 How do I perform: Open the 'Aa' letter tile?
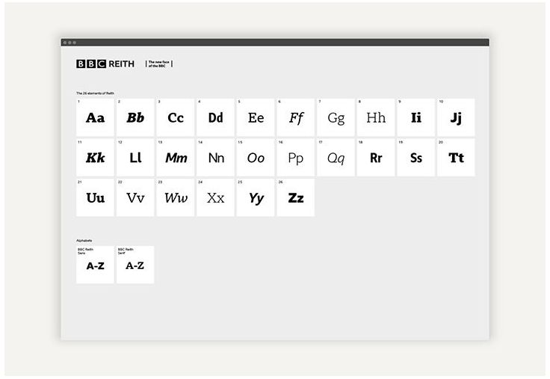coord(95,117)
